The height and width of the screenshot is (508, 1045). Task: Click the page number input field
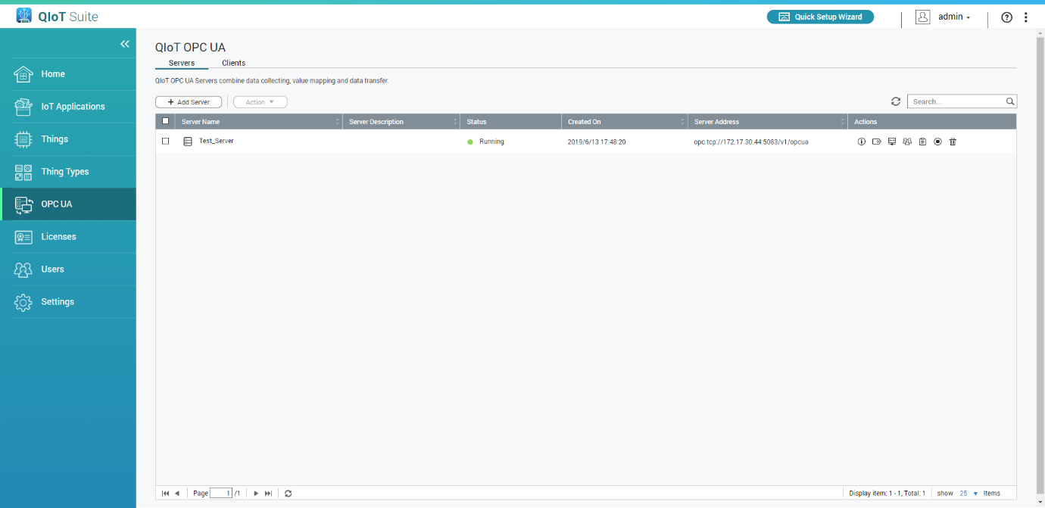point(221,494)
